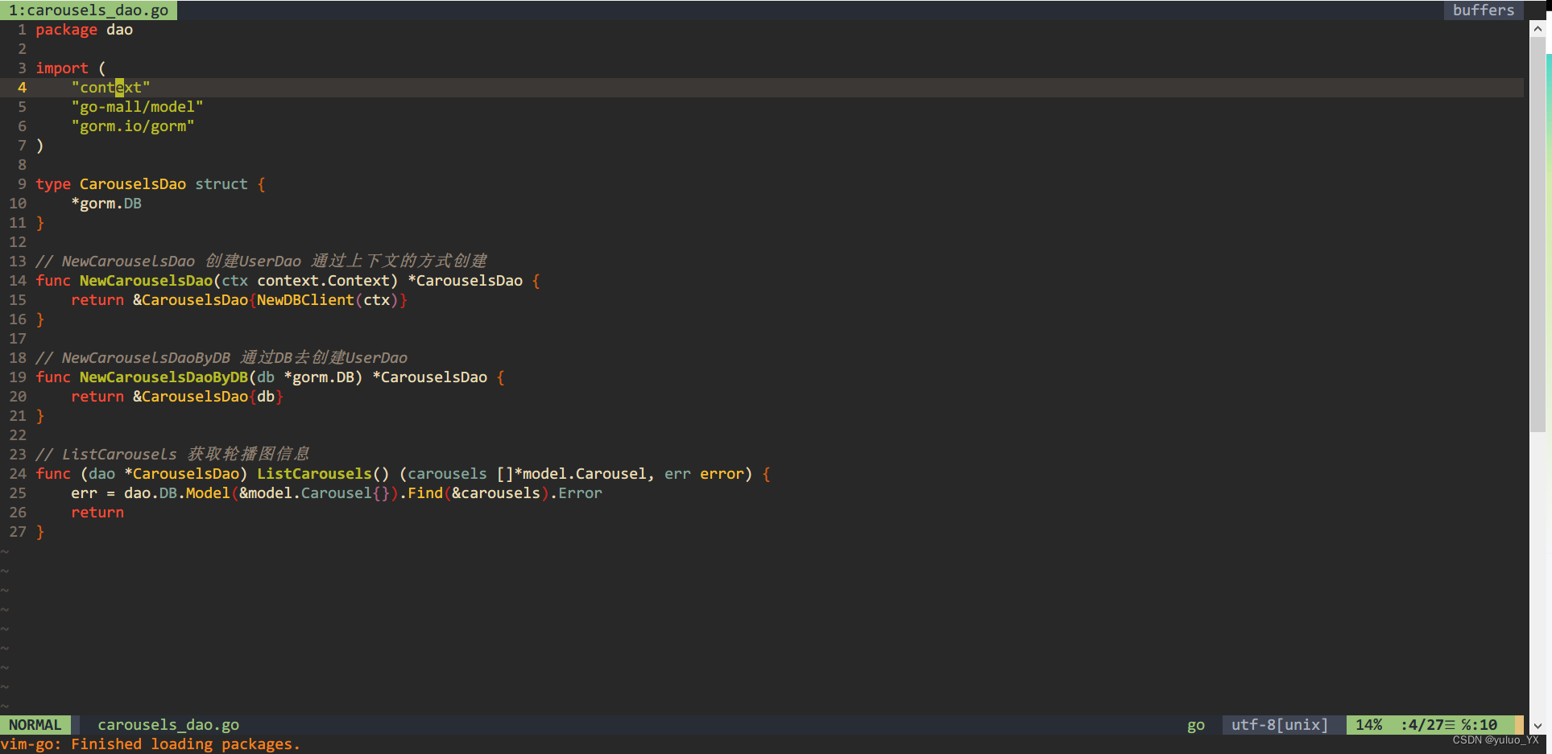Click the buffers label in tabline

coord(1484,10)
